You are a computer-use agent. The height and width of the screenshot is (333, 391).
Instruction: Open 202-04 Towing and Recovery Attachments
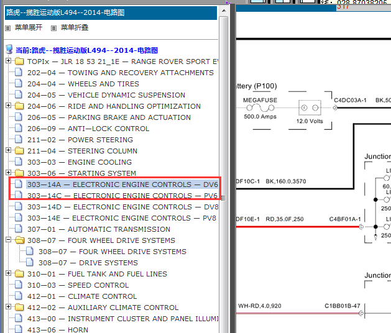click(121, 73)
